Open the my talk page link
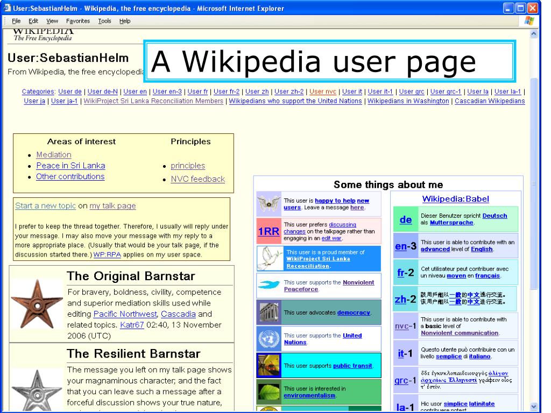The height and width of the screenshot is (413, 551). click(112, 206)
